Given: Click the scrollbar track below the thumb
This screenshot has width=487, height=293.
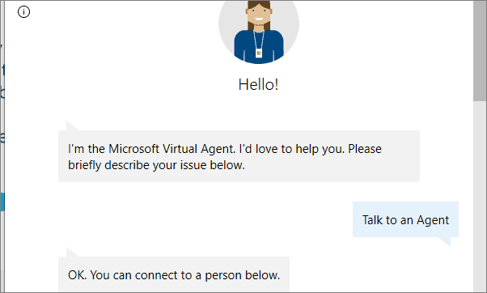Looking at the screenshot, I should [480, 196].
